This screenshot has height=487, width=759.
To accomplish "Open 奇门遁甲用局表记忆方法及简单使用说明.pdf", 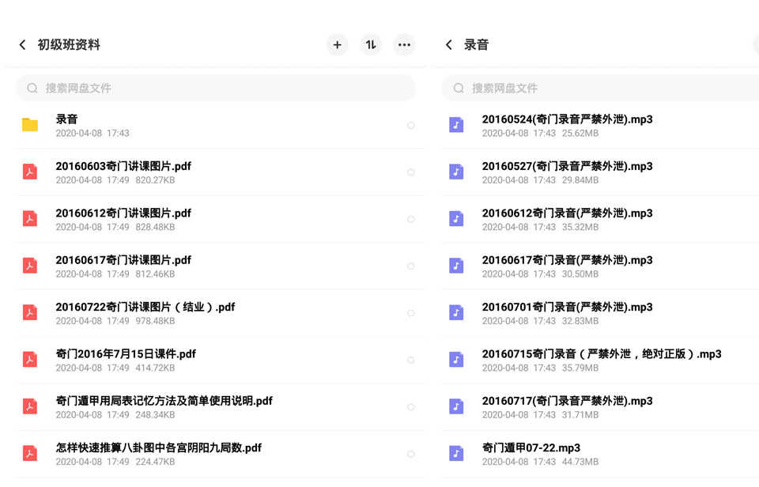I will tap(164, 401).
